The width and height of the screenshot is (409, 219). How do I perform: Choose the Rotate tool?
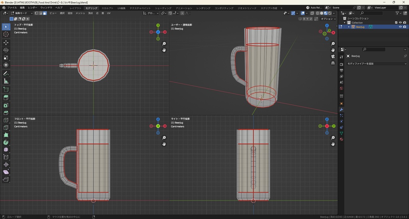(6, 50)
